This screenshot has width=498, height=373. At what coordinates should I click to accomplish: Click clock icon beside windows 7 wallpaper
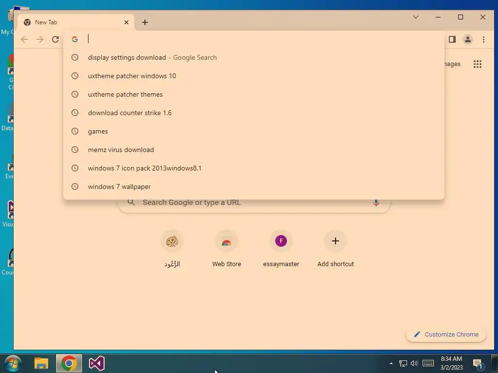tap(75, 186)
